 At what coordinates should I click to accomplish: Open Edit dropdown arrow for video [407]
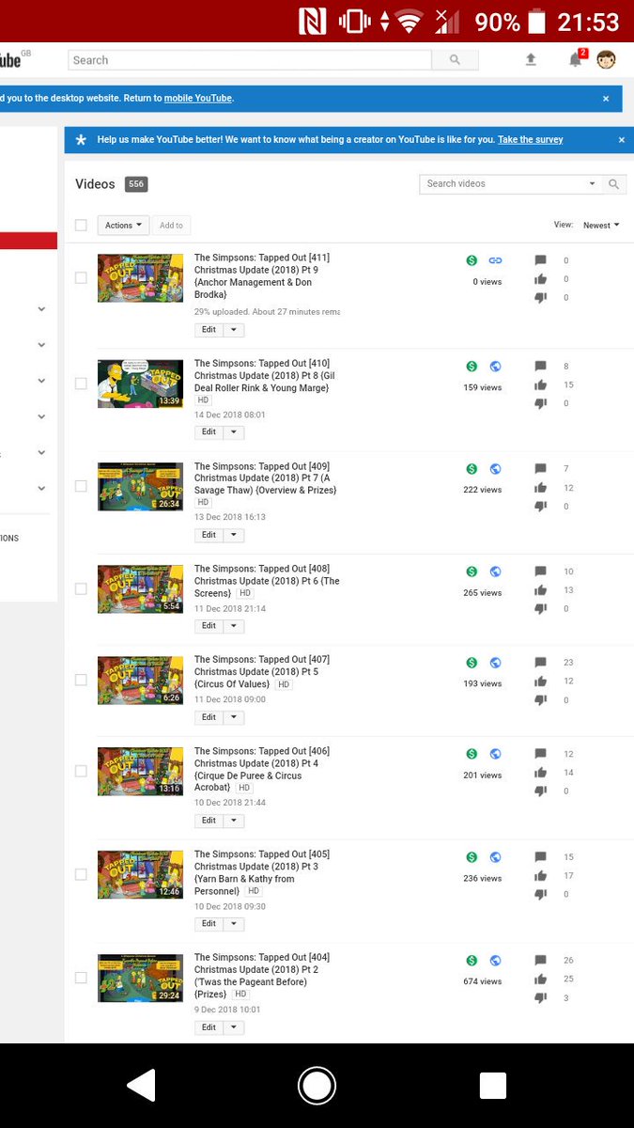tap(234, 717)
